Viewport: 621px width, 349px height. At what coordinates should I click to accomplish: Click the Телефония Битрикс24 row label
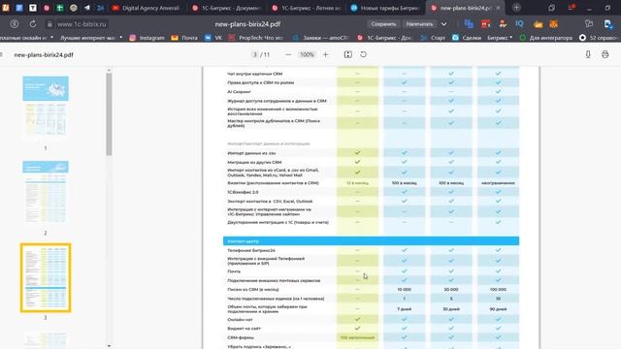click(x=251, y=250)
